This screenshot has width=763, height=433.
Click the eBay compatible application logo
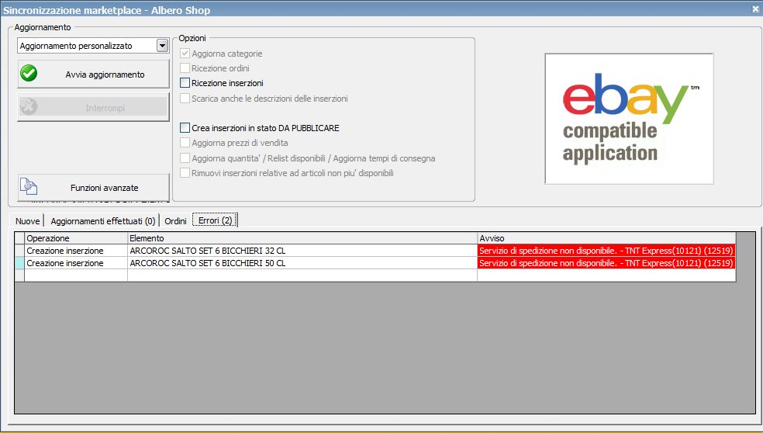point(629,119)
